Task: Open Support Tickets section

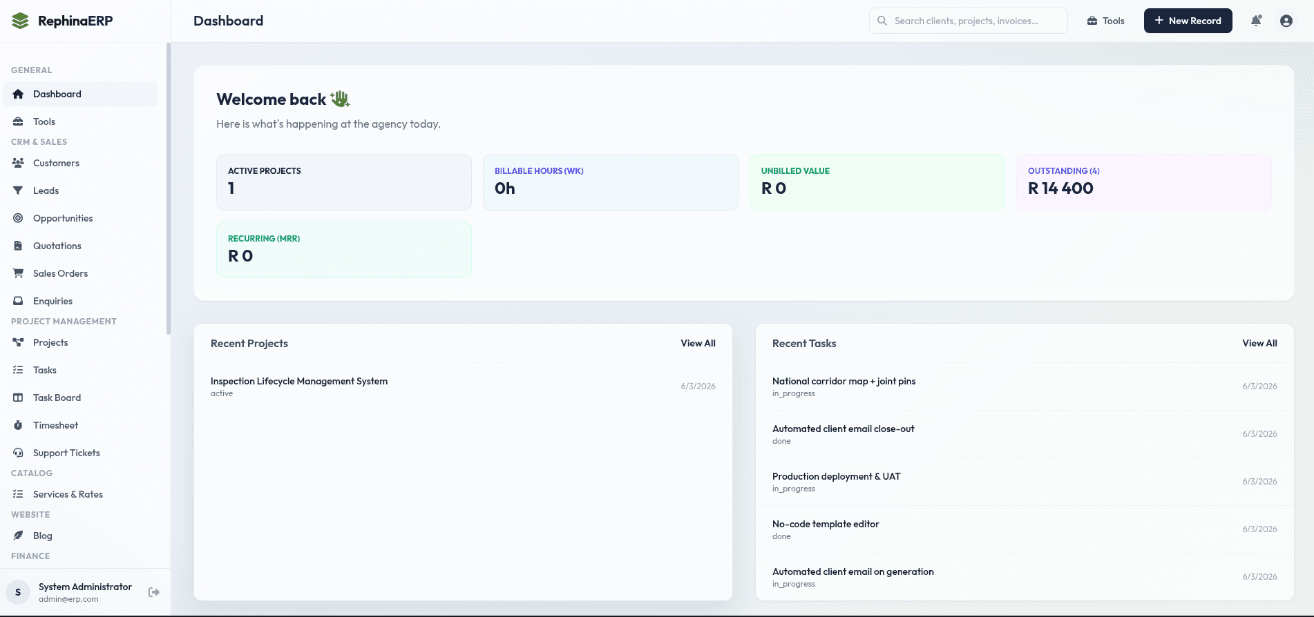Action: (x=81, y=453)
